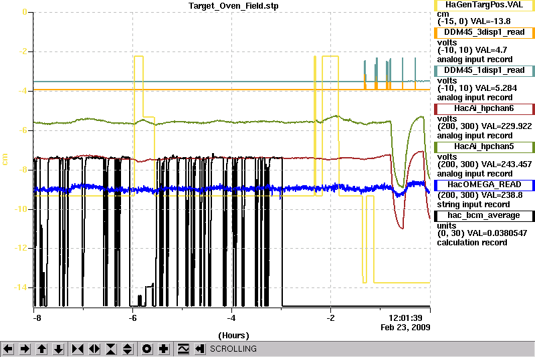Click the 'cm' y-axis unit label
The width and height of the screenshot is (535, 357).
5,159
